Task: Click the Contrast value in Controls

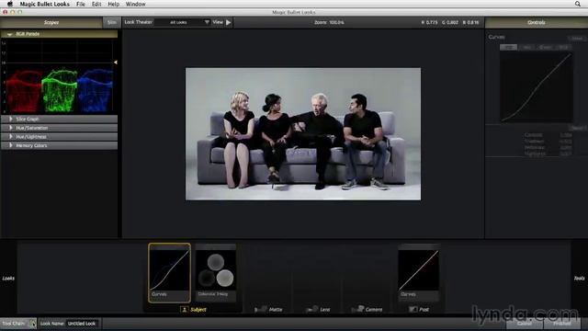Action: pos(566,135)
